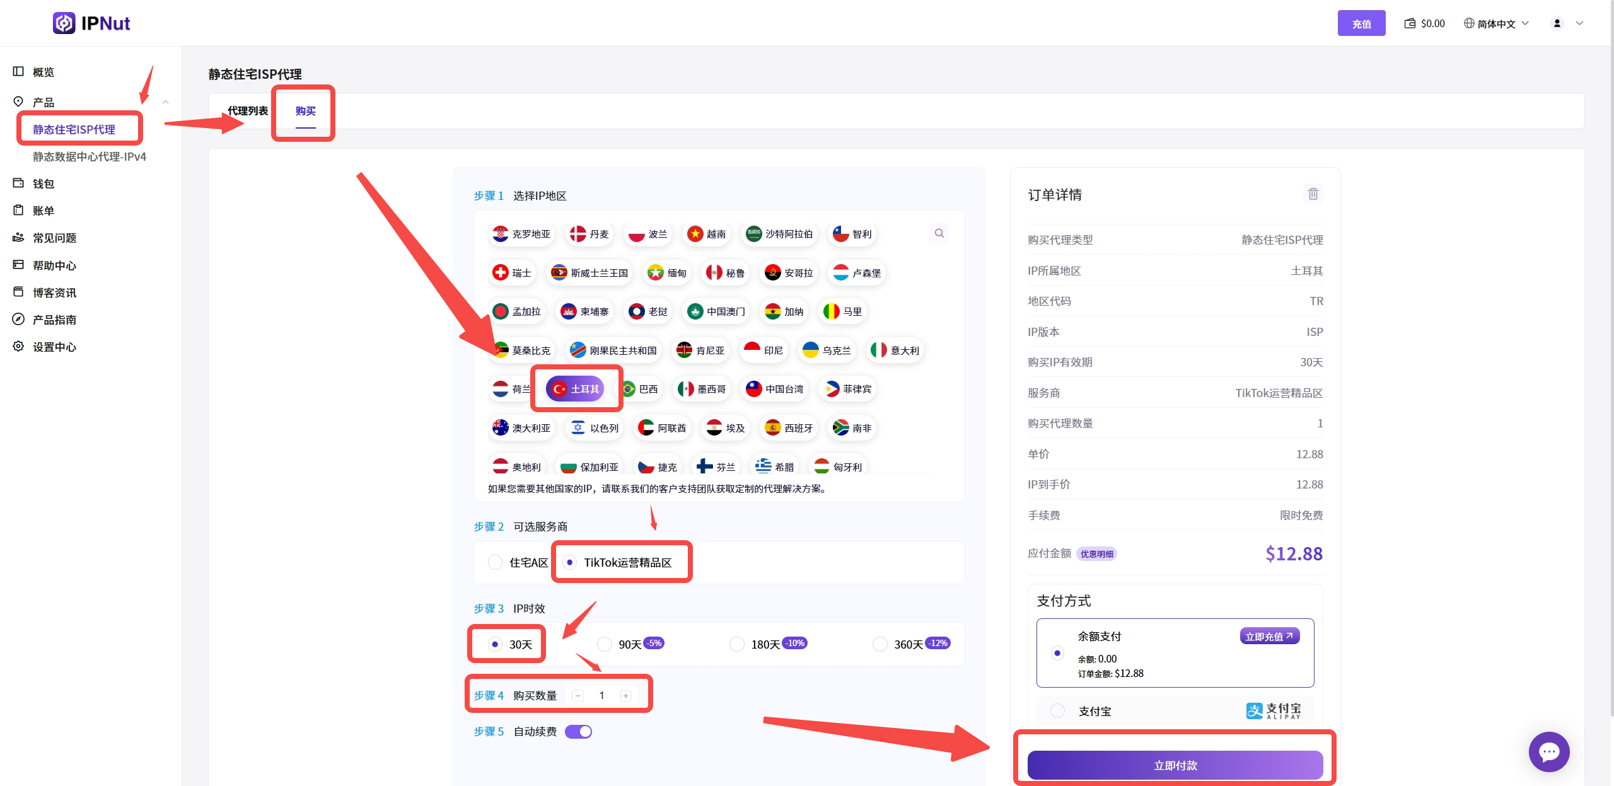Image resolution: width=1614 pixels, height=786 pixels.
Task: Click the purple Pay Now button
Action: click(1175, 765)
